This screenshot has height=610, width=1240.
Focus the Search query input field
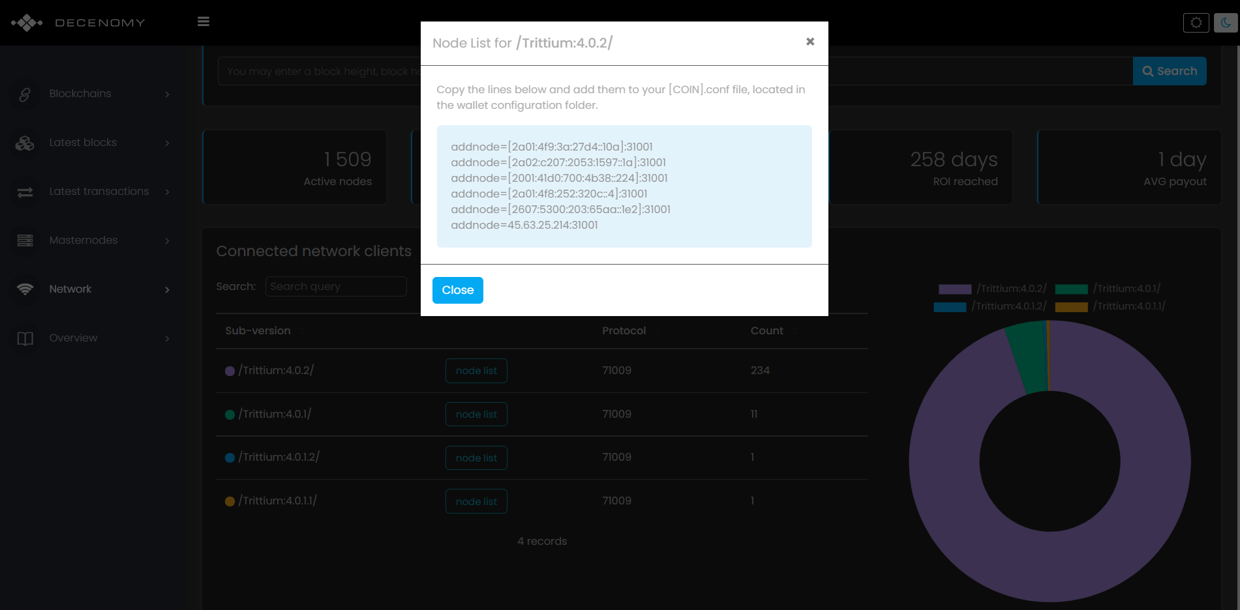336,287
